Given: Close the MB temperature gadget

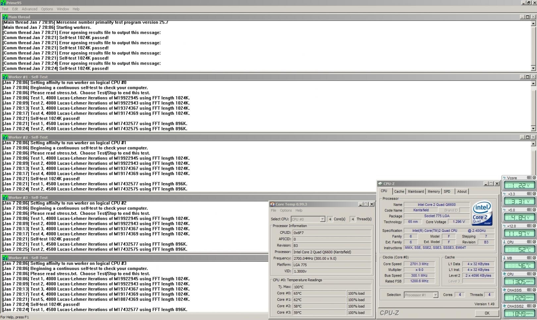Looking at the screenshot, I should pyautogui.click(x=534, y=258).
